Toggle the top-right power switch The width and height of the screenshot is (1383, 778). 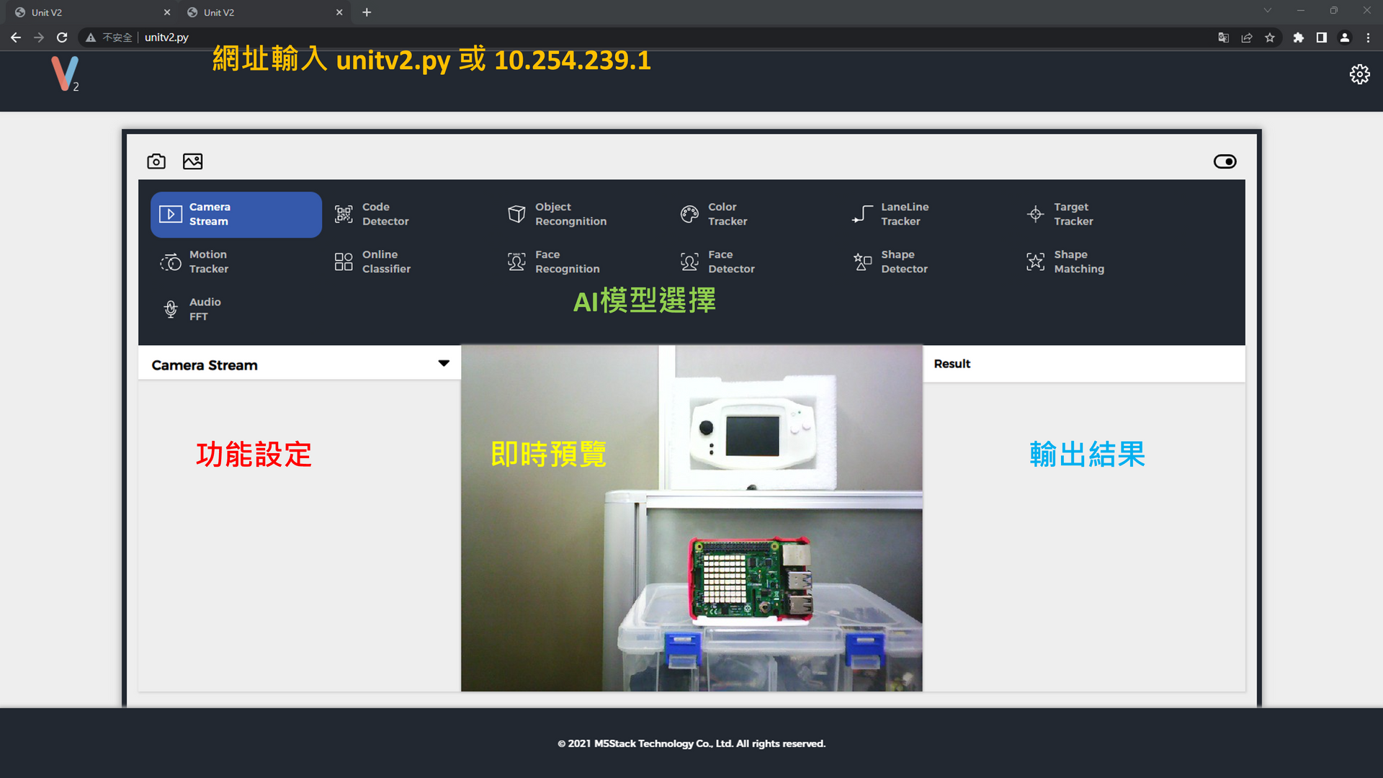point(1225,161)
